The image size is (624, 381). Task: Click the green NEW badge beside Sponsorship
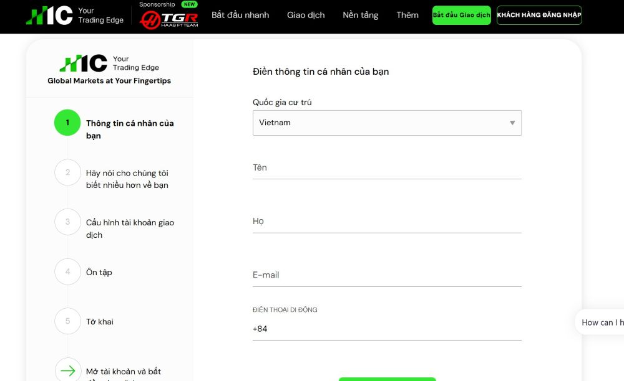pos(190,4)
